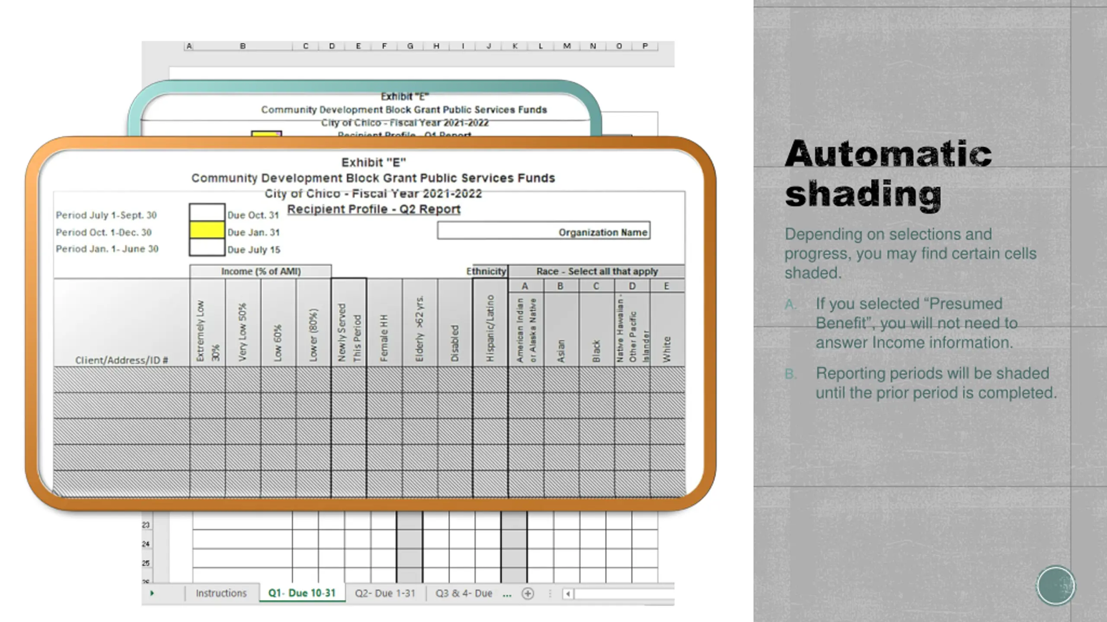Select Excel column header P
Viewport: 1107px width, 622px height.
click(645, 46)
